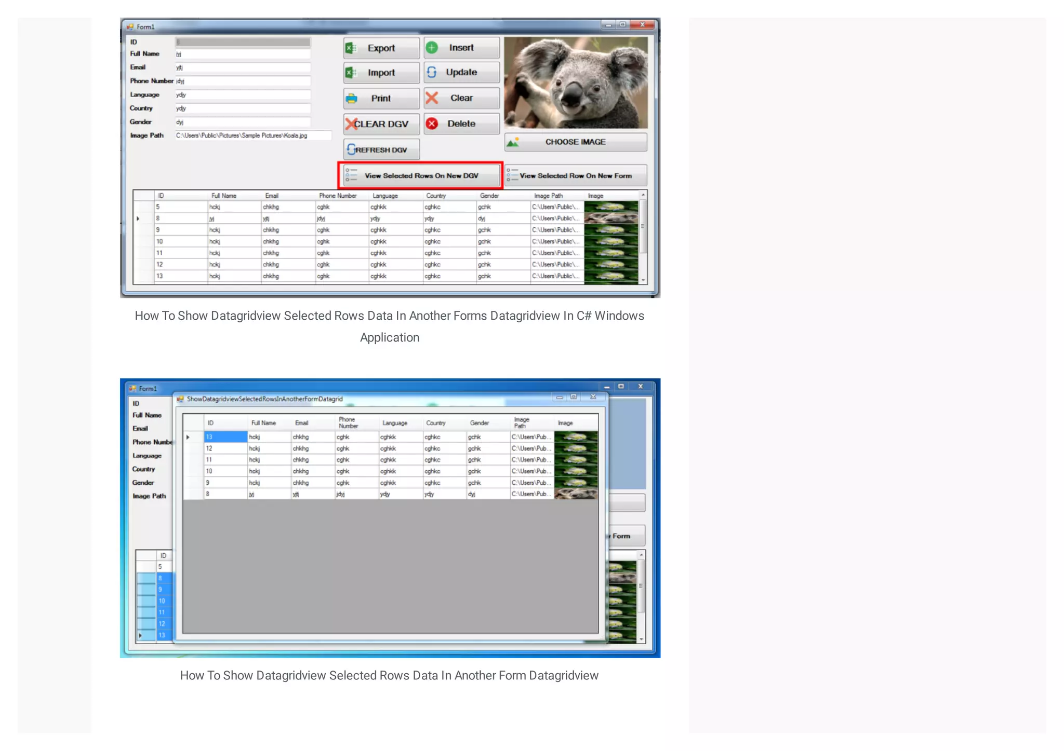Click the Phone Number input field
Screen dimensions: 1064x751
pos(243,81)
